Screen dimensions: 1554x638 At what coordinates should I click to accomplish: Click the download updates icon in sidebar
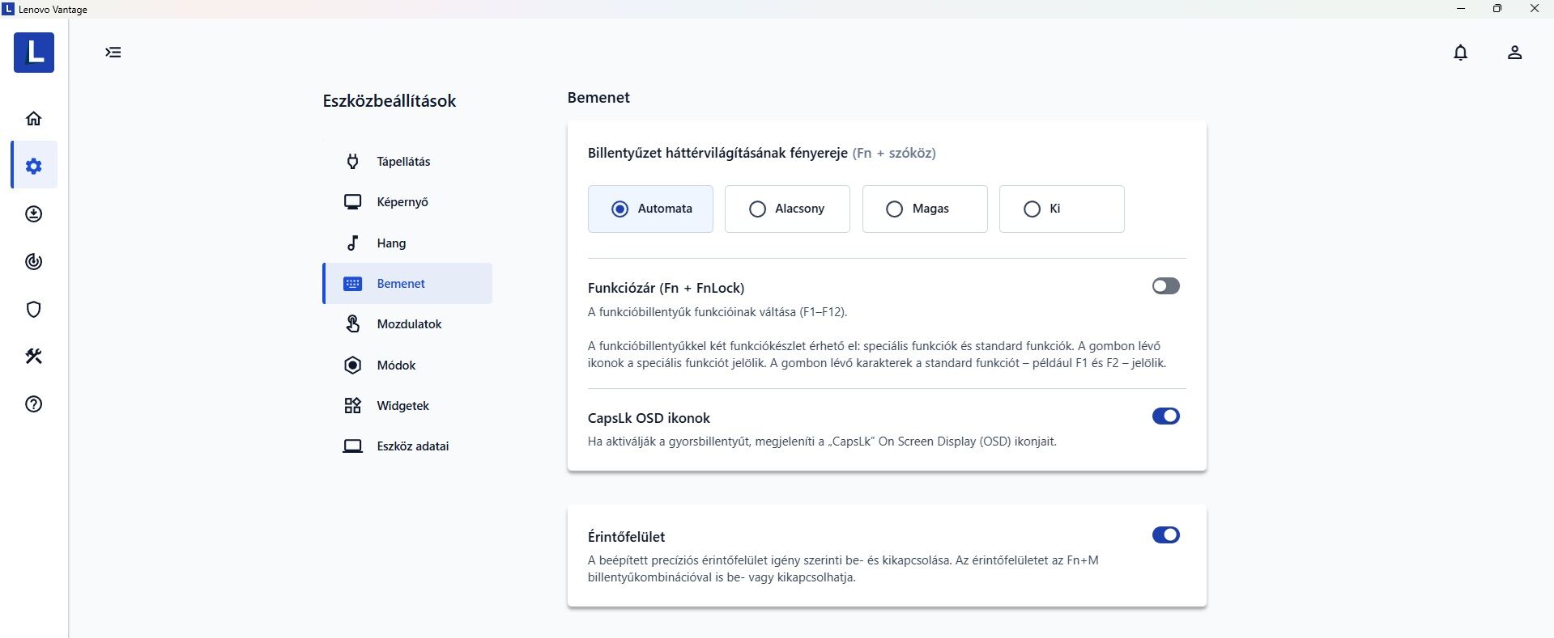coord(33,214)
